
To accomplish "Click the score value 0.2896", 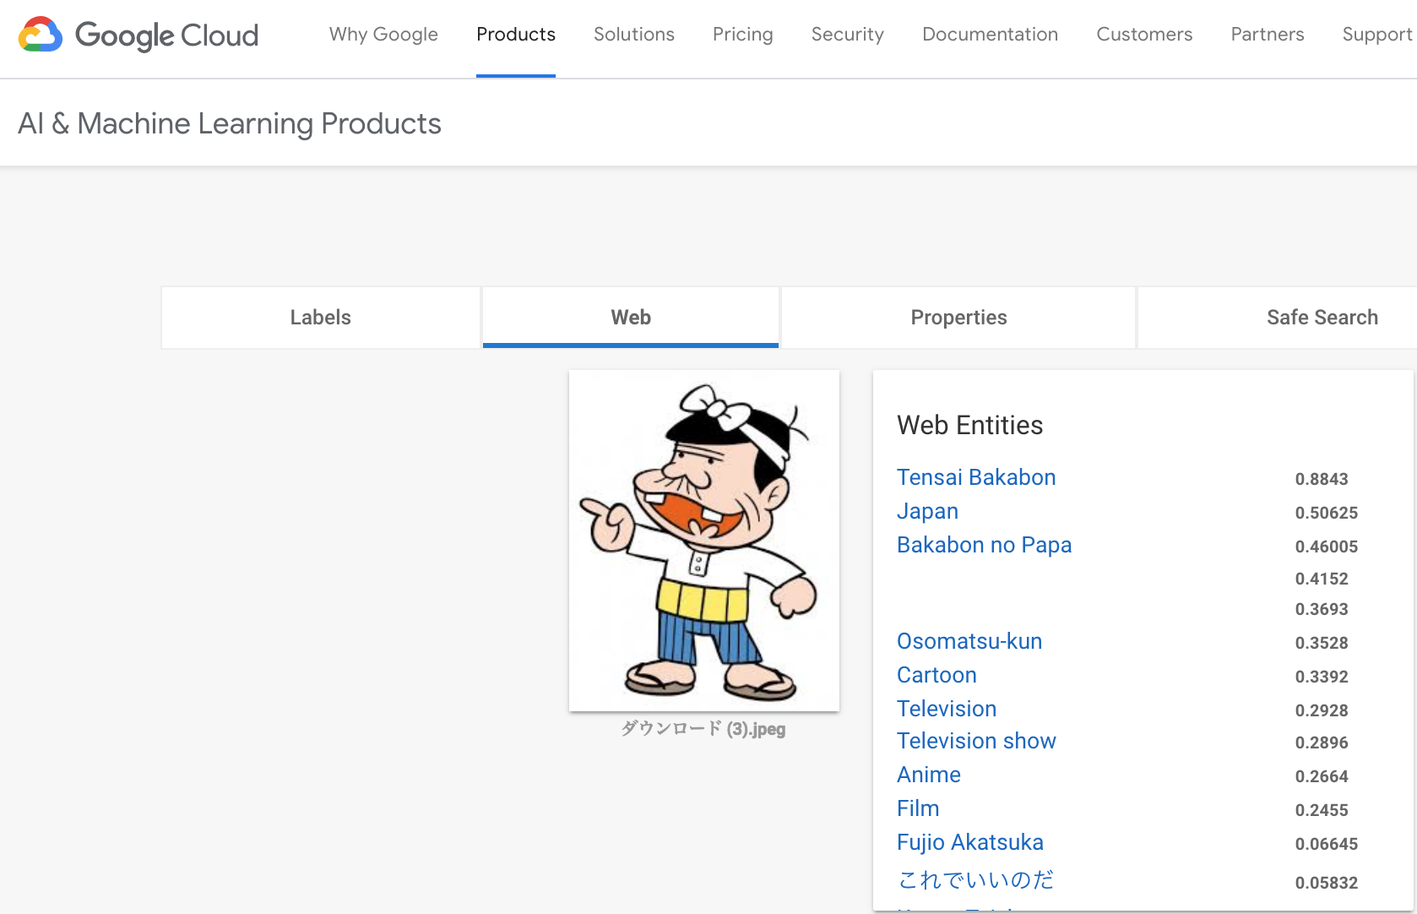I will click(1322, 743).
